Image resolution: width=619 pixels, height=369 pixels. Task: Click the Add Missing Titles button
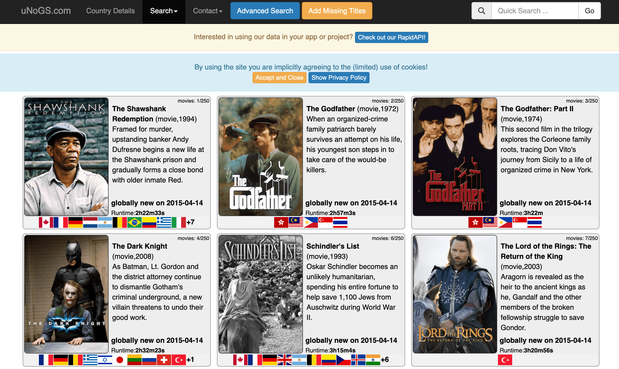pyautogui.click(x=337, y=11)
